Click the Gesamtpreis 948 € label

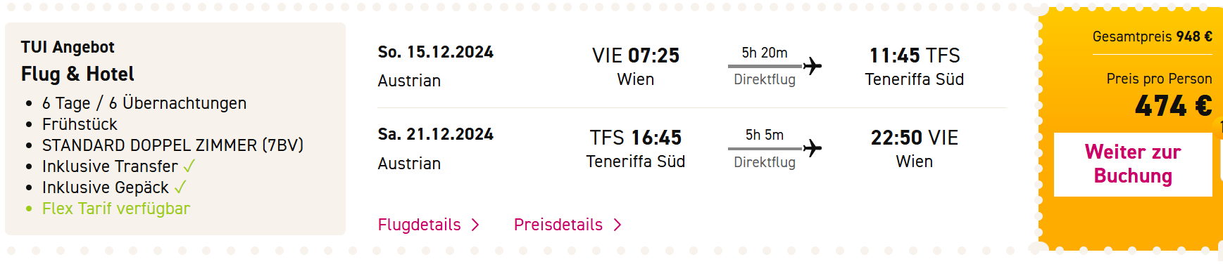(1153, 37)
